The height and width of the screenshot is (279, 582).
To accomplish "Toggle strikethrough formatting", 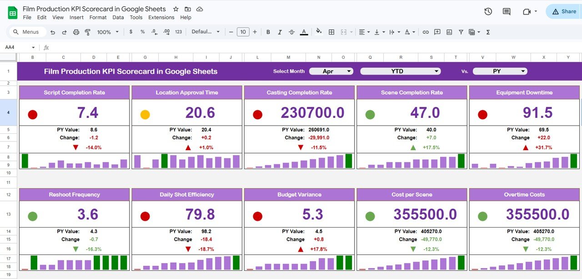I will [x=291, y=32].
